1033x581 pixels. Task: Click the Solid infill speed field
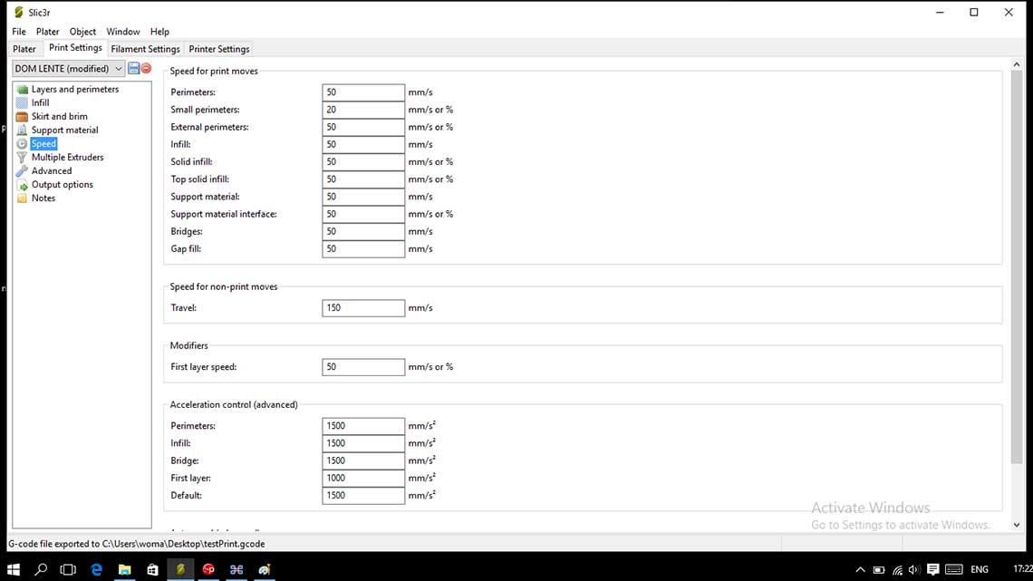363,162
